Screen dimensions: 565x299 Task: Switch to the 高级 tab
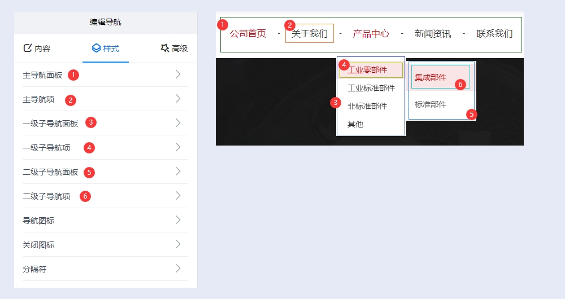pos(174,49)
